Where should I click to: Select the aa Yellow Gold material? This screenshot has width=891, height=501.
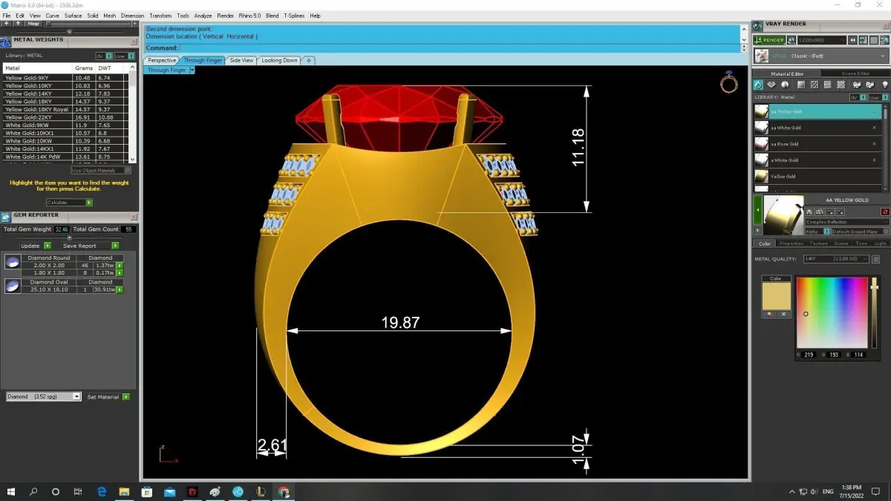(817, 111)
